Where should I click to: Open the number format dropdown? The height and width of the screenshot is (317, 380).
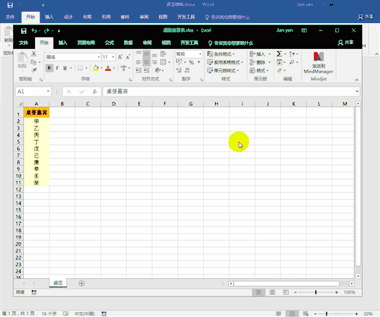coord(200,54)
